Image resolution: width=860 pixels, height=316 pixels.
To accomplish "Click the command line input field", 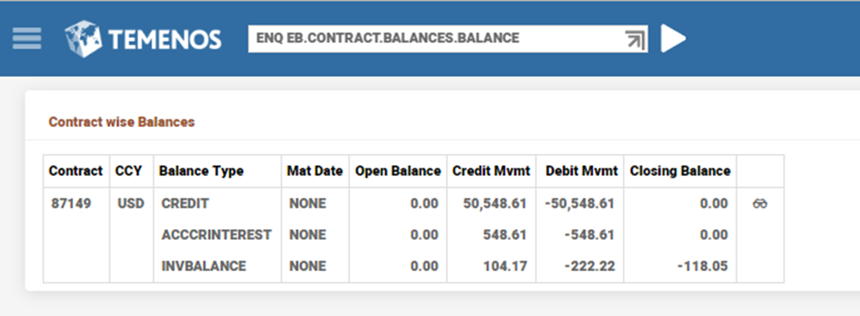I will click(x=434, y=39).
